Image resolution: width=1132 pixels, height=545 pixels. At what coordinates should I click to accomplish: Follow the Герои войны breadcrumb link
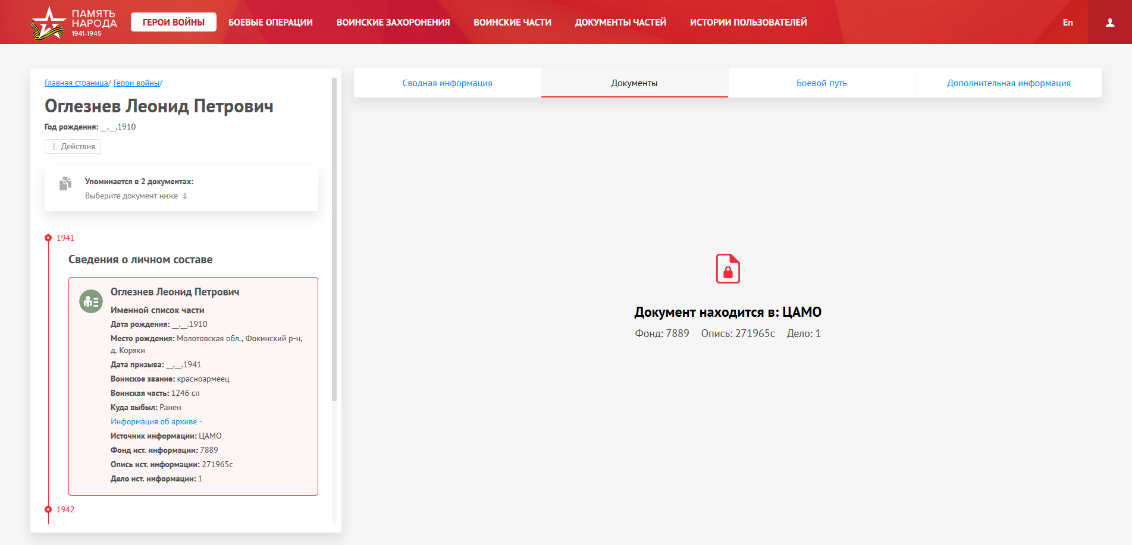(x=136, y=83)
